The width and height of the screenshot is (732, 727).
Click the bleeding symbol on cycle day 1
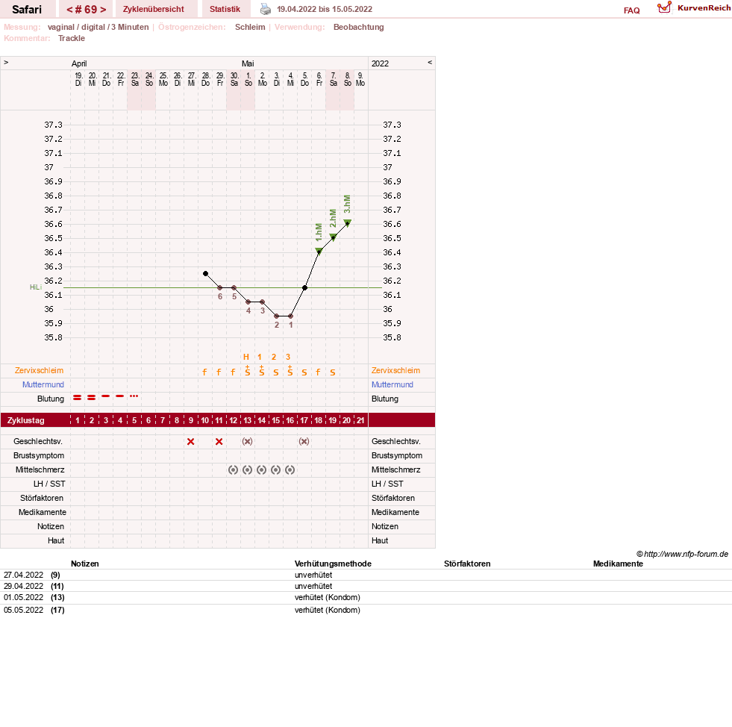[78, 397]
